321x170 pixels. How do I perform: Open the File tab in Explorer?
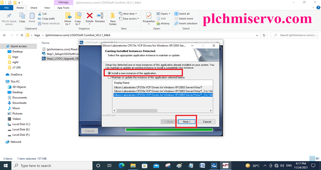[x=7, y=8]
